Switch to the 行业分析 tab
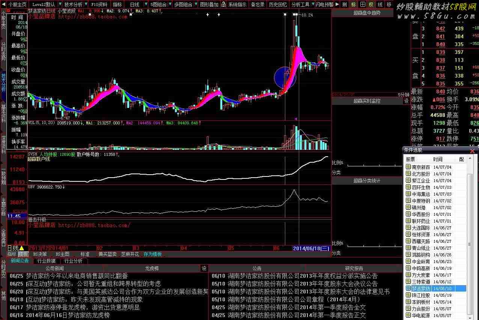The image size is (479, 320). point(74,261)
